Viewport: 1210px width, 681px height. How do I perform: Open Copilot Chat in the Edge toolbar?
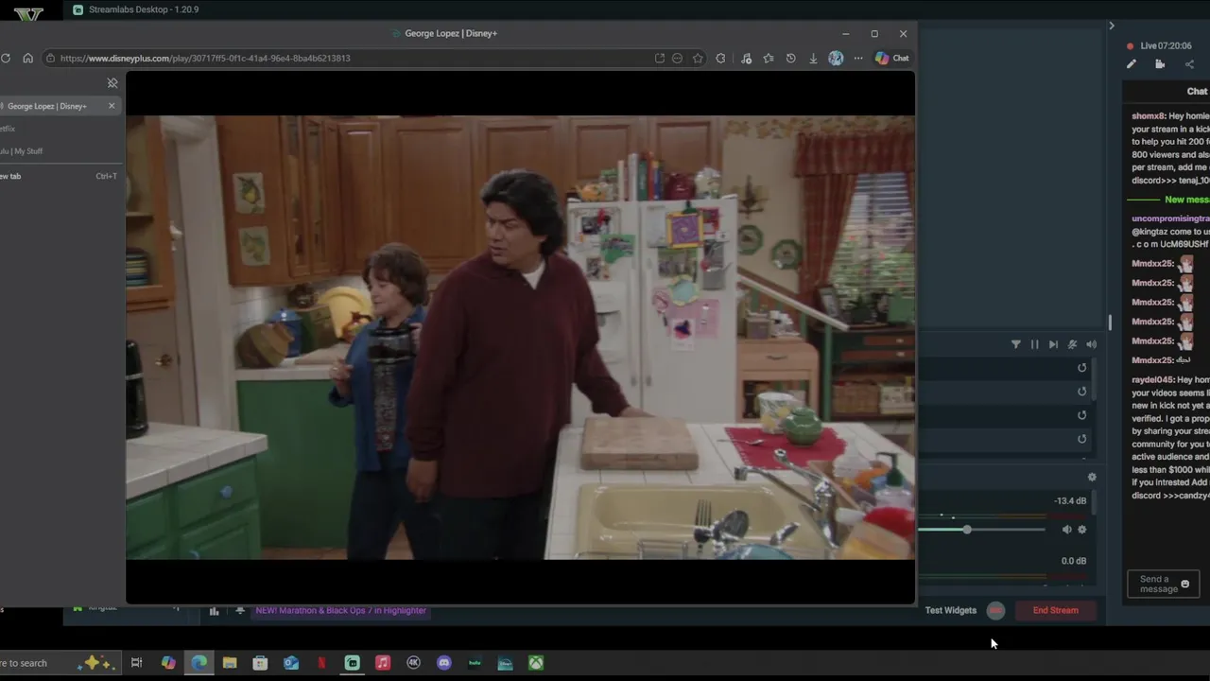point(891,58)
